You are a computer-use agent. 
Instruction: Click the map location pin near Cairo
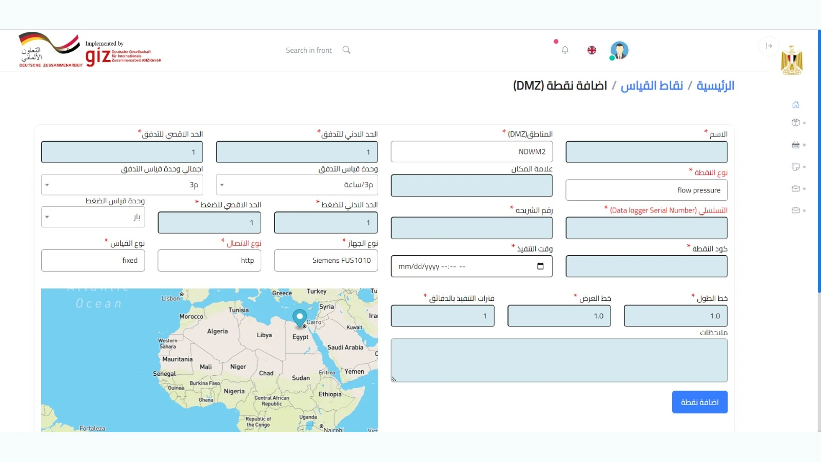click(x=300, y=318)
